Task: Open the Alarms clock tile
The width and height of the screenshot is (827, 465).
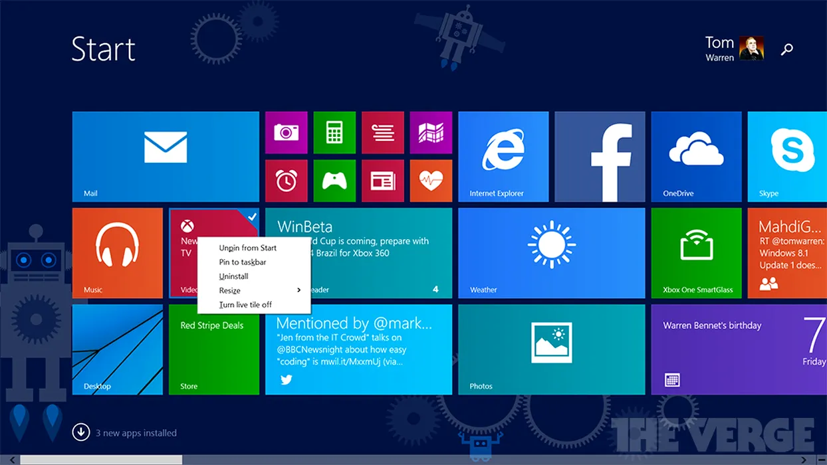Action: tap(286, 181)
